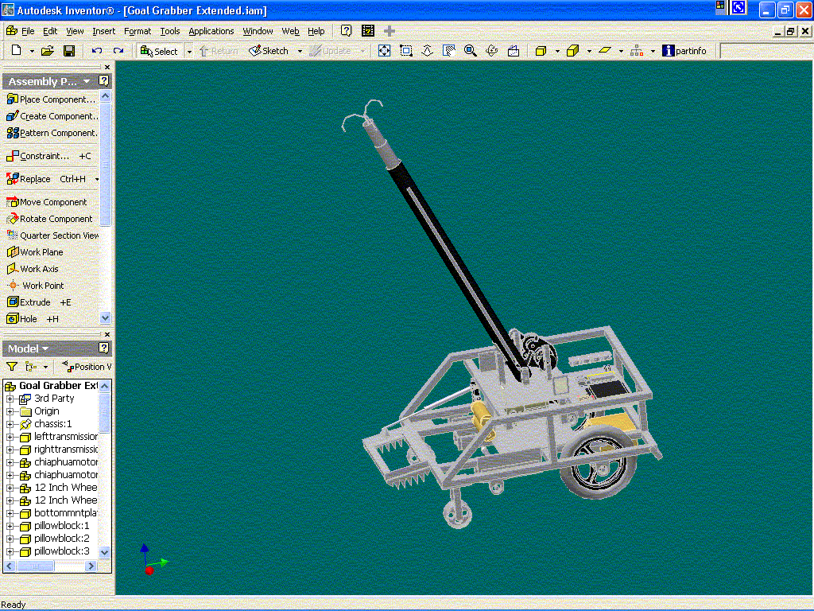814x611 pixels.
Task: Click the Look At icon
Action: (514, 50)
